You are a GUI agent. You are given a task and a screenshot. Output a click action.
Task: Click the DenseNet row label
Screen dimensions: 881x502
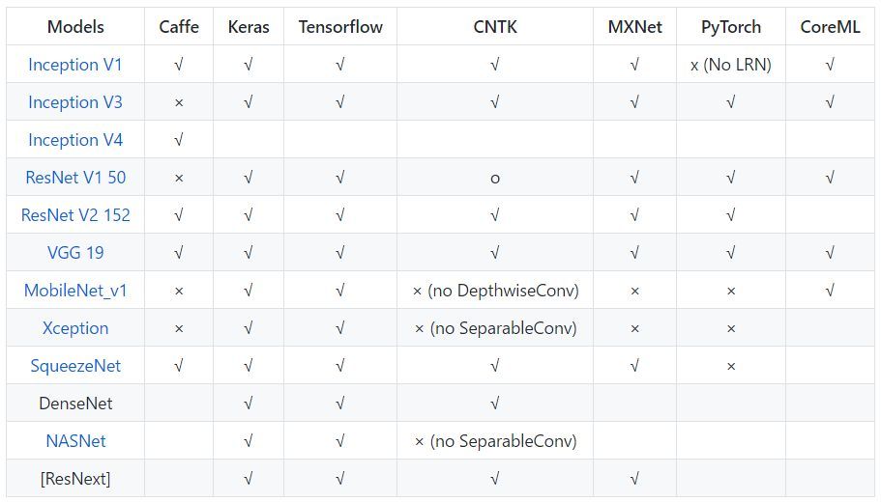pyautogui.click(x=75, y=404)
